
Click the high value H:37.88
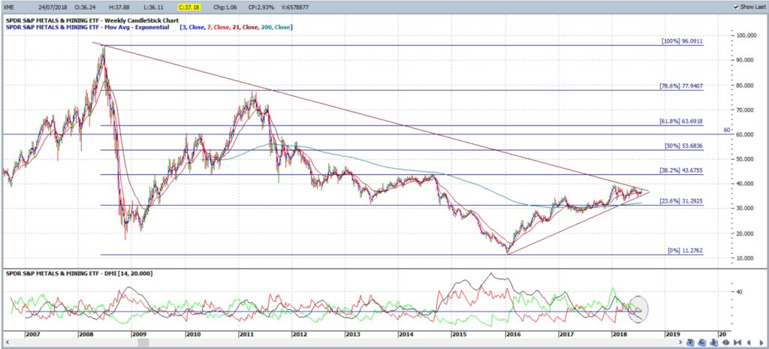tap(121, 8)
